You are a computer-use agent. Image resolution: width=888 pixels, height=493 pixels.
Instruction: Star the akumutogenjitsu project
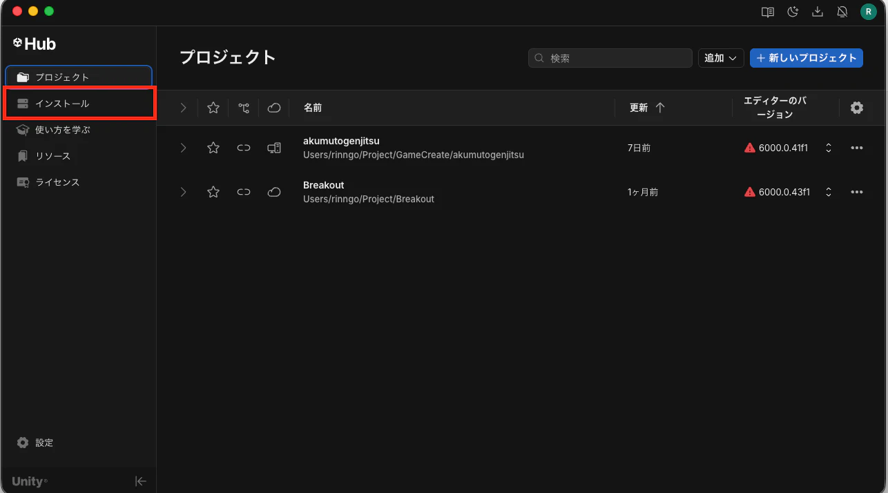(213, 148)
